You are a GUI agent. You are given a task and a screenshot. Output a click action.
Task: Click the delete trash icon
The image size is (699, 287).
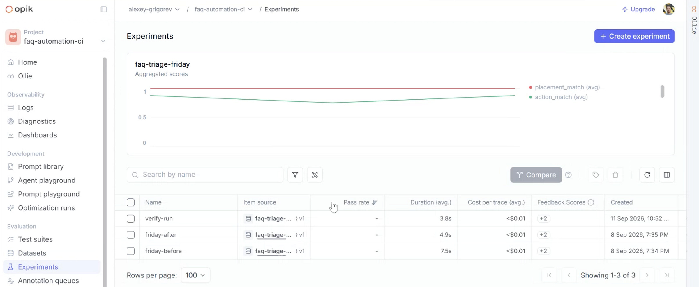click(615, 175)
